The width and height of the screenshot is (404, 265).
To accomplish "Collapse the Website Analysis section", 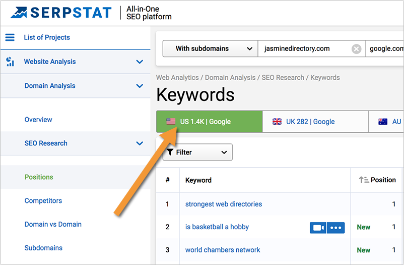I will (x=140, y=62).
